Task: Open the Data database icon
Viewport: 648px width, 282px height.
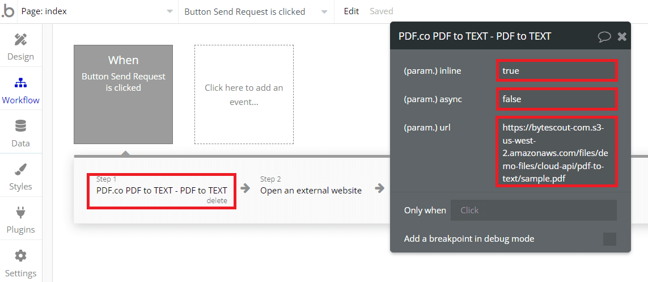Action: [20, 126]
